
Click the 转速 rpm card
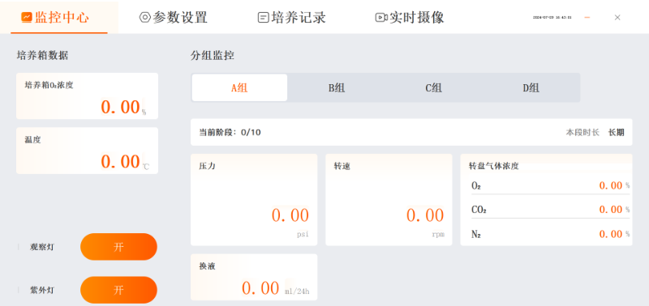coord(389,200)
